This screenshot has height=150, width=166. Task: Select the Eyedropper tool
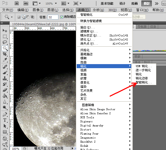click(5, 60)
